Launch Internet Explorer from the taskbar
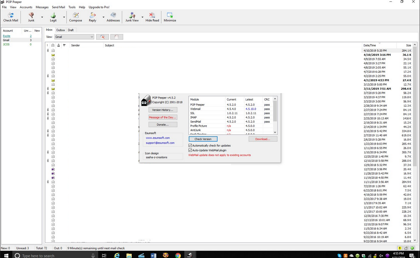Screen dimensions: 420x258 coord(117,256)
